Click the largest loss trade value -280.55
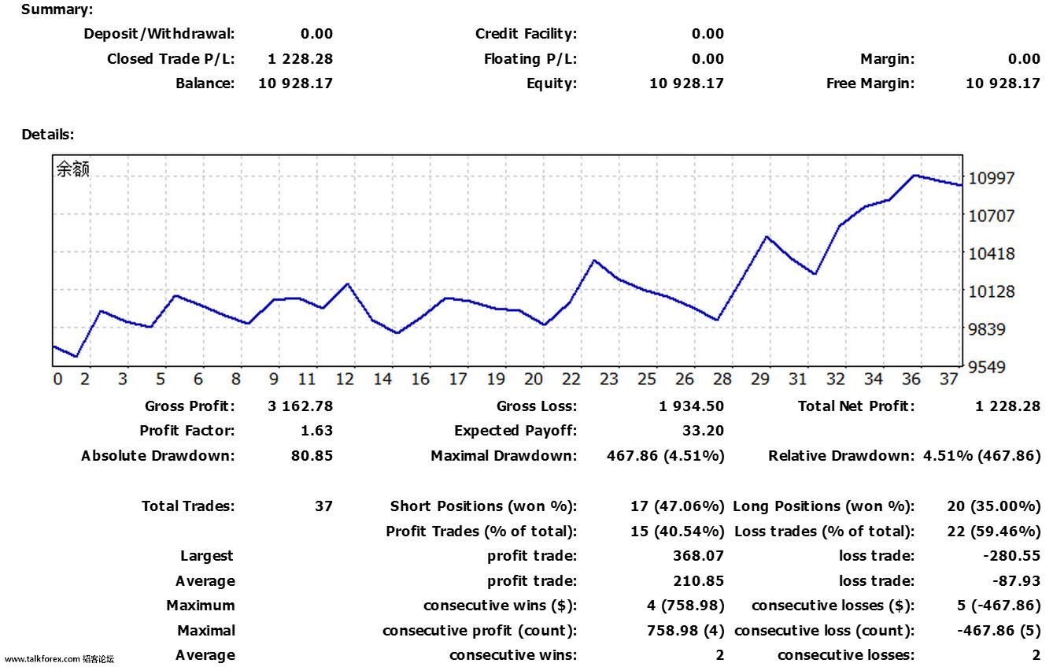This screenshot has width=1053, height=667. pyautogui.click(x=1011, y=556)
